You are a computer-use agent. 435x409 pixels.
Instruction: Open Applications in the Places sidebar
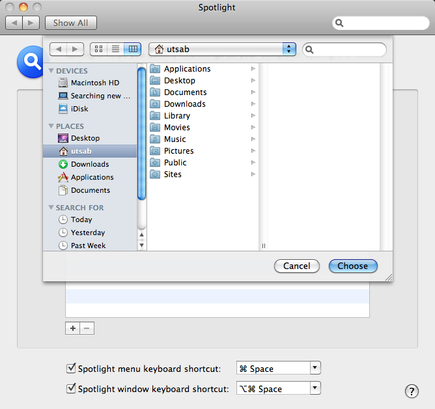[90, 177]
